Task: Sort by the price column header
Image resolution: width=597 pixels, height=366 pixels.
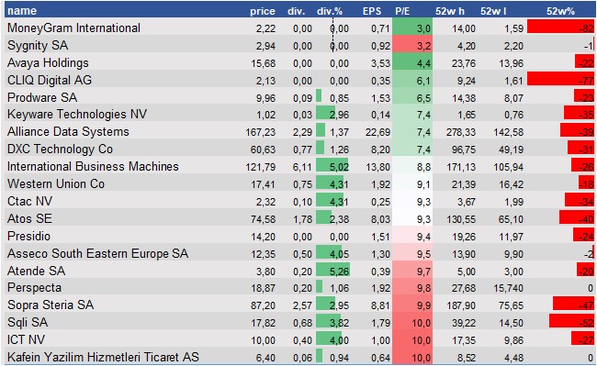Action: click(263, 11)
